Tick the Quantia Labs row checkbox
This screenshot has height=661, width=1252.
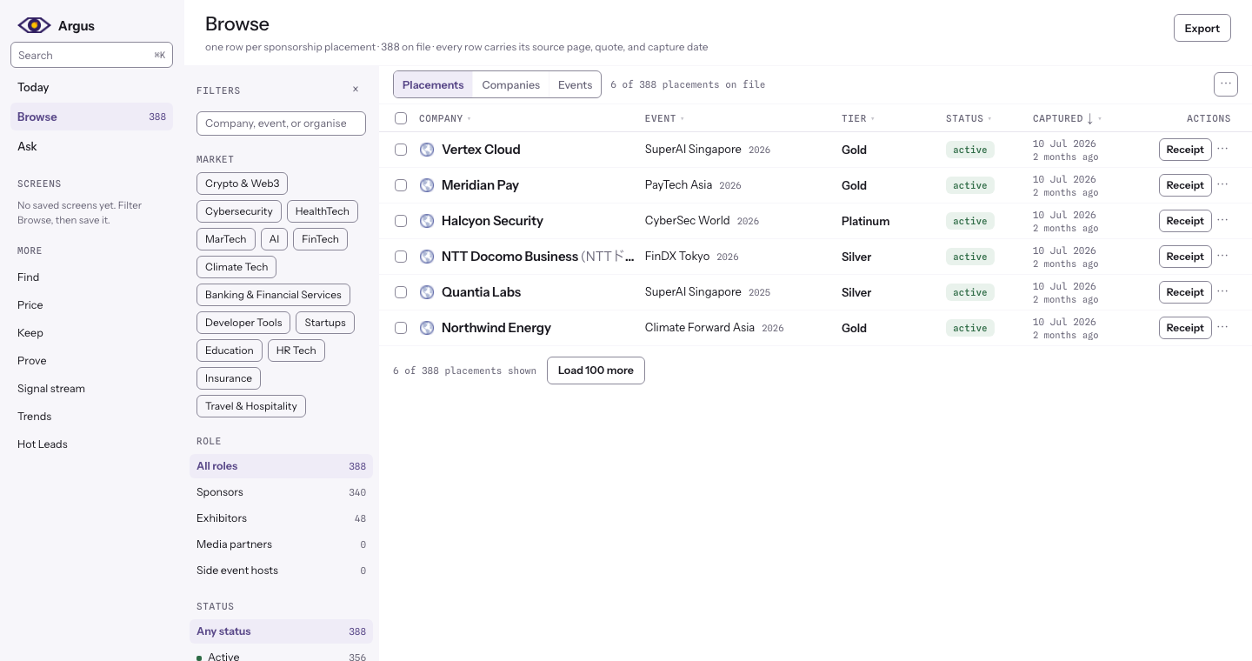coord(401,292)
